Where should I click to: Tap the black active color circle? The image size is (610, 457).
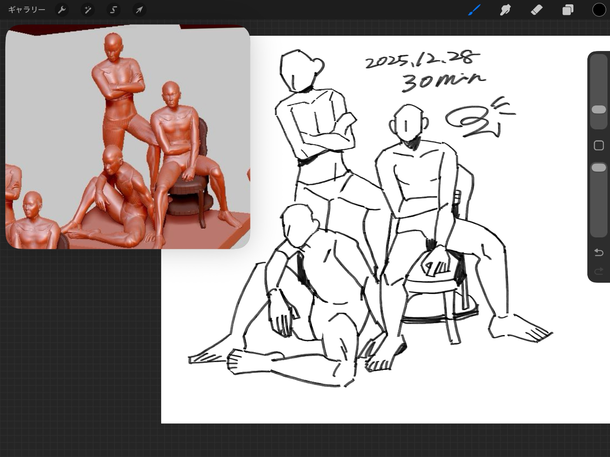coord(599,10)
